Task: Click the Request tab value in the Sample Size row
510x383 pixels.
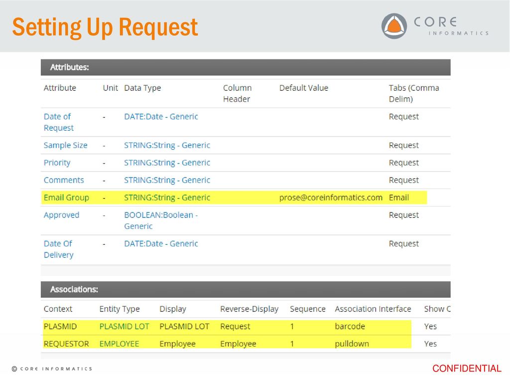Action: pyautogui.click(x=403, y=146)
